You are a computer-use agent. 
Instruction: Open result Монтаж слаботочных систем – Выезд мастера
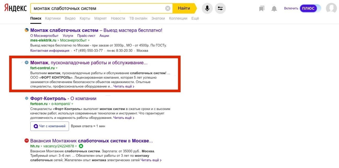(96, 30)
